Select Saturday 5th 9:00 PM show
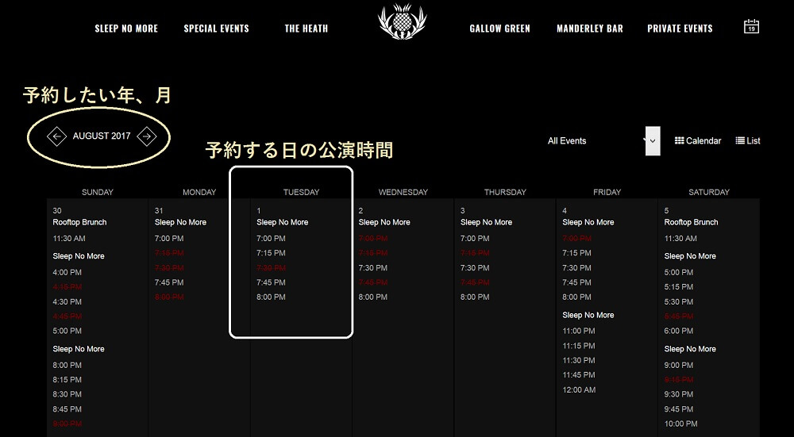This screenshot has height=437, width=794. (x=679, y=365)
